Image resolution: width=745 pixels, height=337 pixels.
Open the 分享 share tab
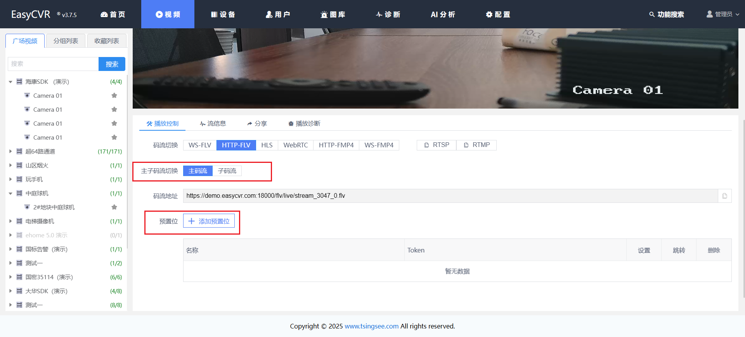(257, 123)
